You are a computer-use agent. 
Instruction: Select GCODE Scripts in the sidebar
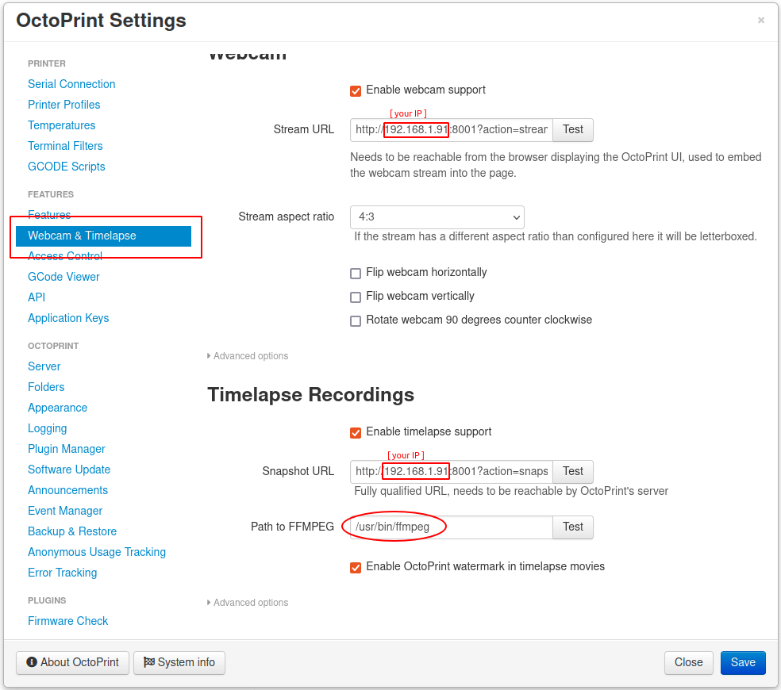(x=66, y=167)
